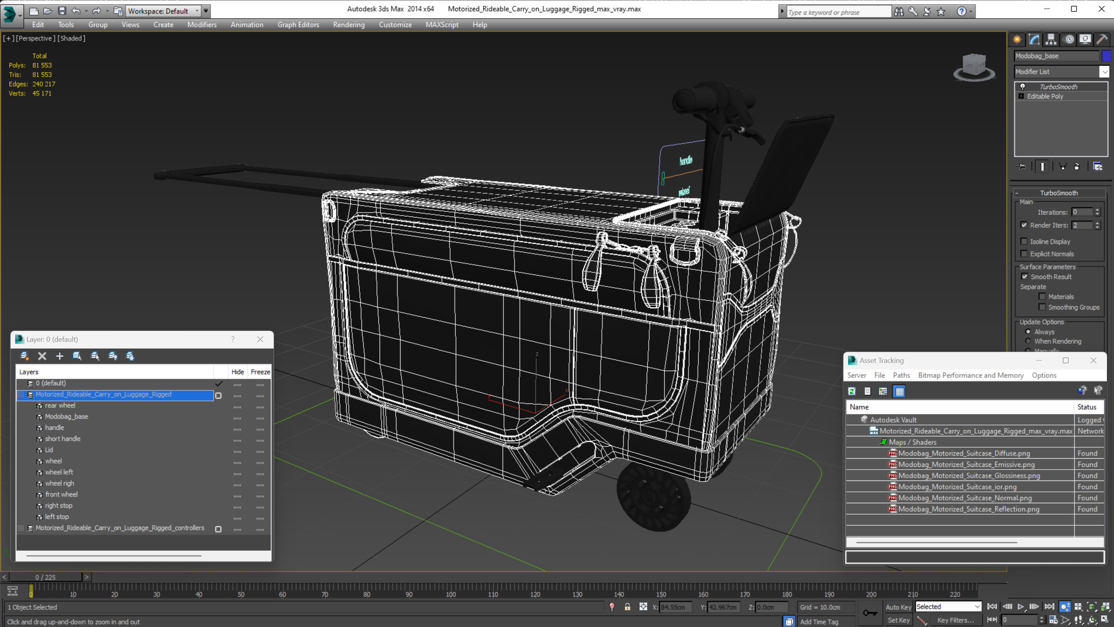Viewport: 1114px width, 627px height.
Task: Open the MAXScript menu
Action: (x=442, y=25)
